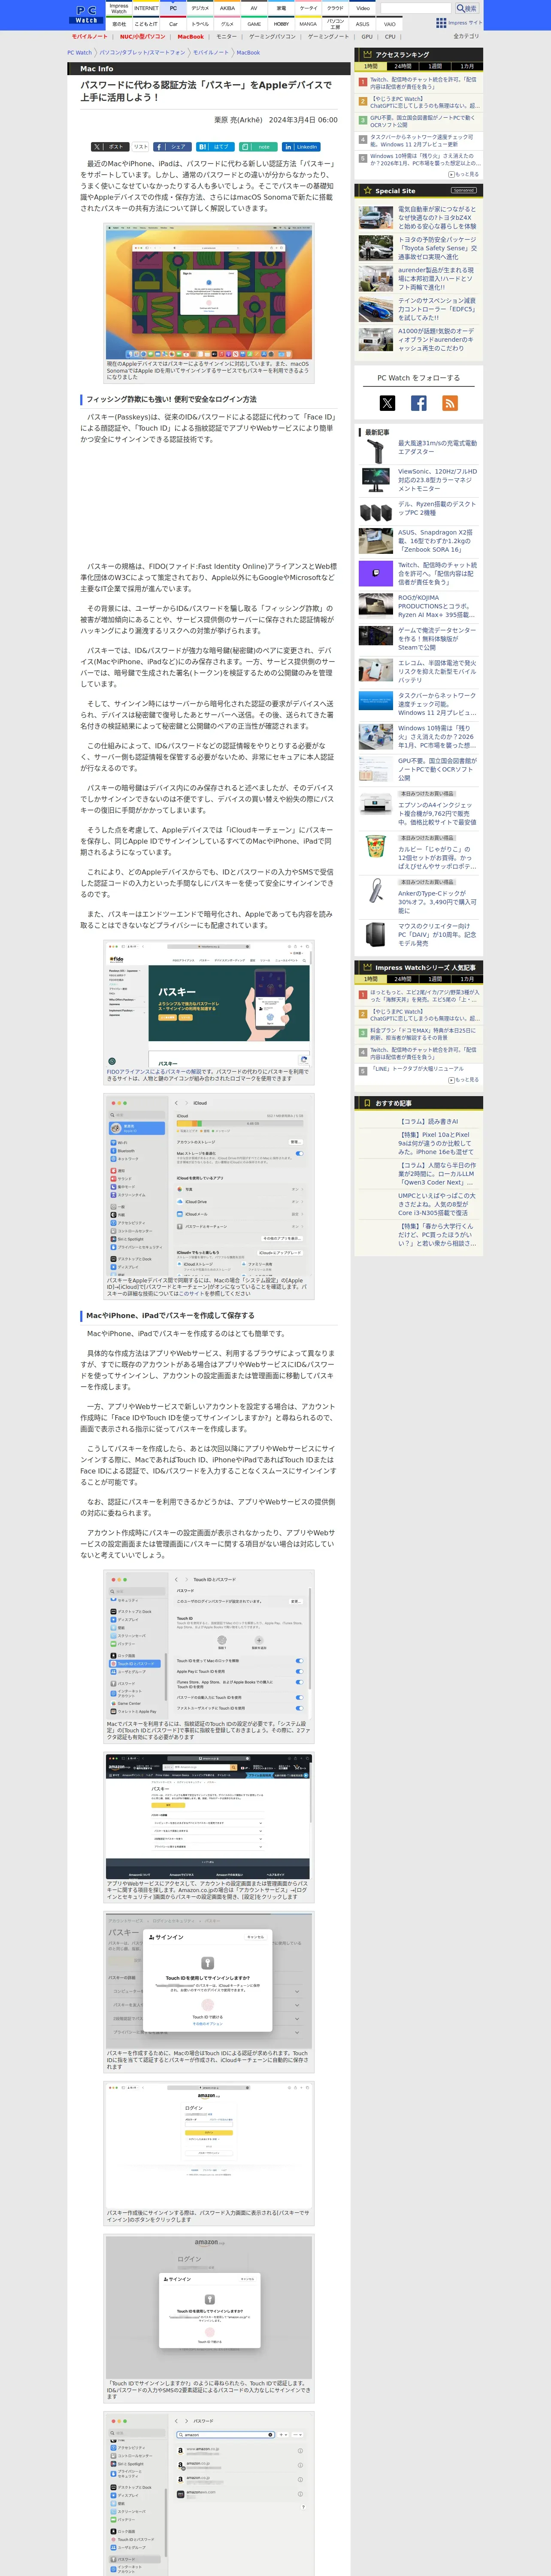551x2576 pixels.
Task: Open the モニター category link
Action: point(226,36)
